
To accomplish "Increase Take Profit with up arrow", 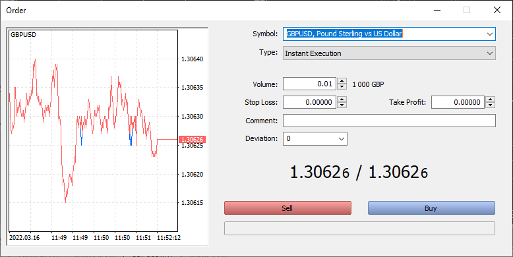I will click(490, 100).
